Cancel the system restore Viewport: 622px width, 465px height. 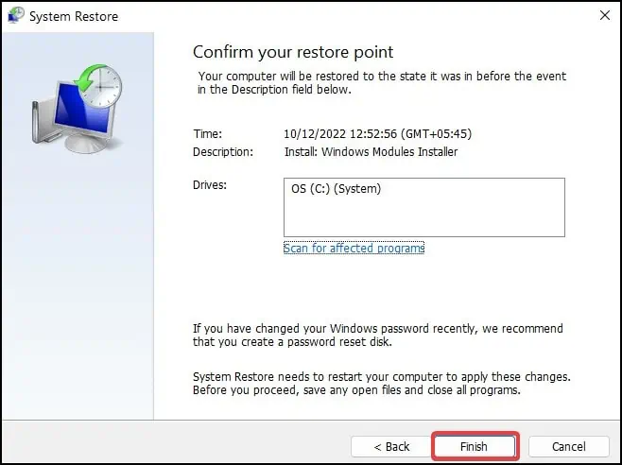point(568,446)
